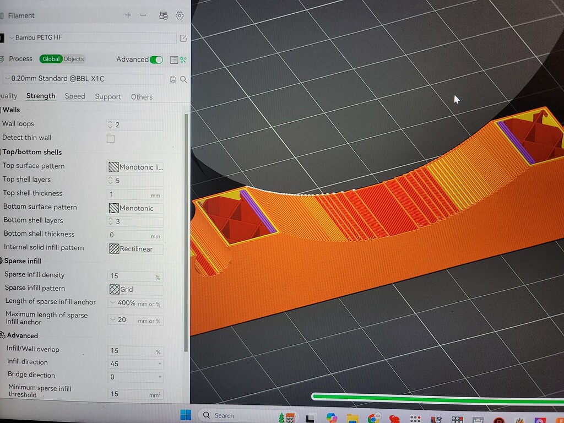Click the black filament color swatch
This screenshot has height=423, width=564.
[x=2, y=38]
